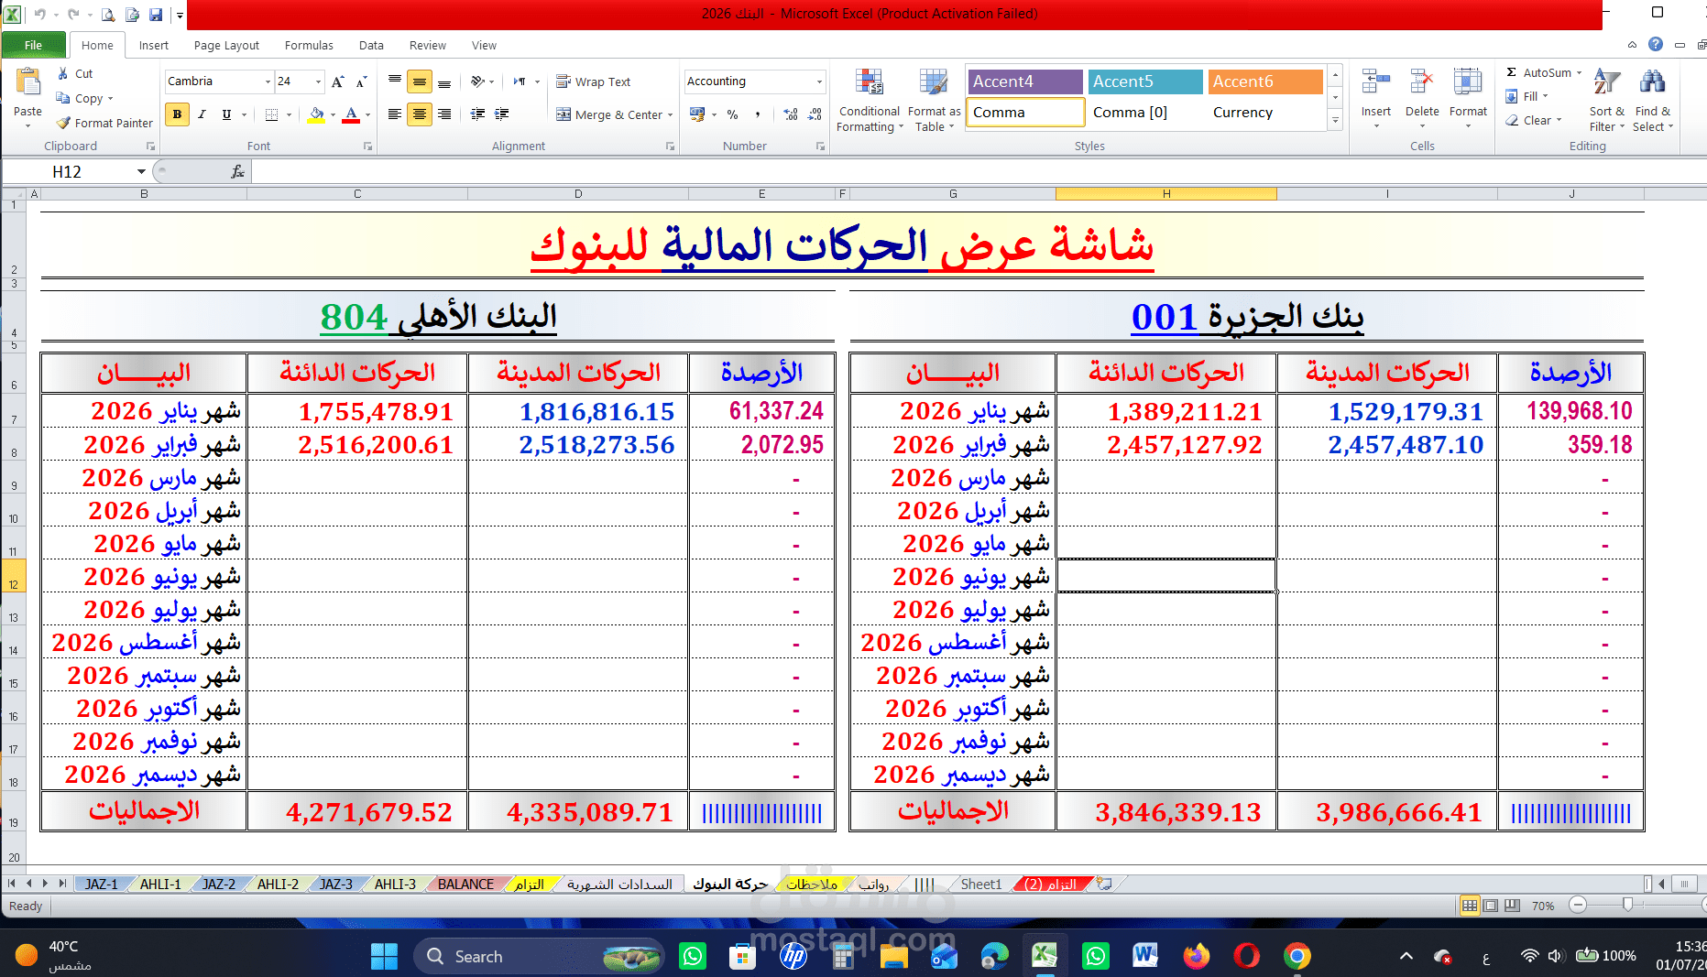Toggle Bold formatting

[177, 114]
